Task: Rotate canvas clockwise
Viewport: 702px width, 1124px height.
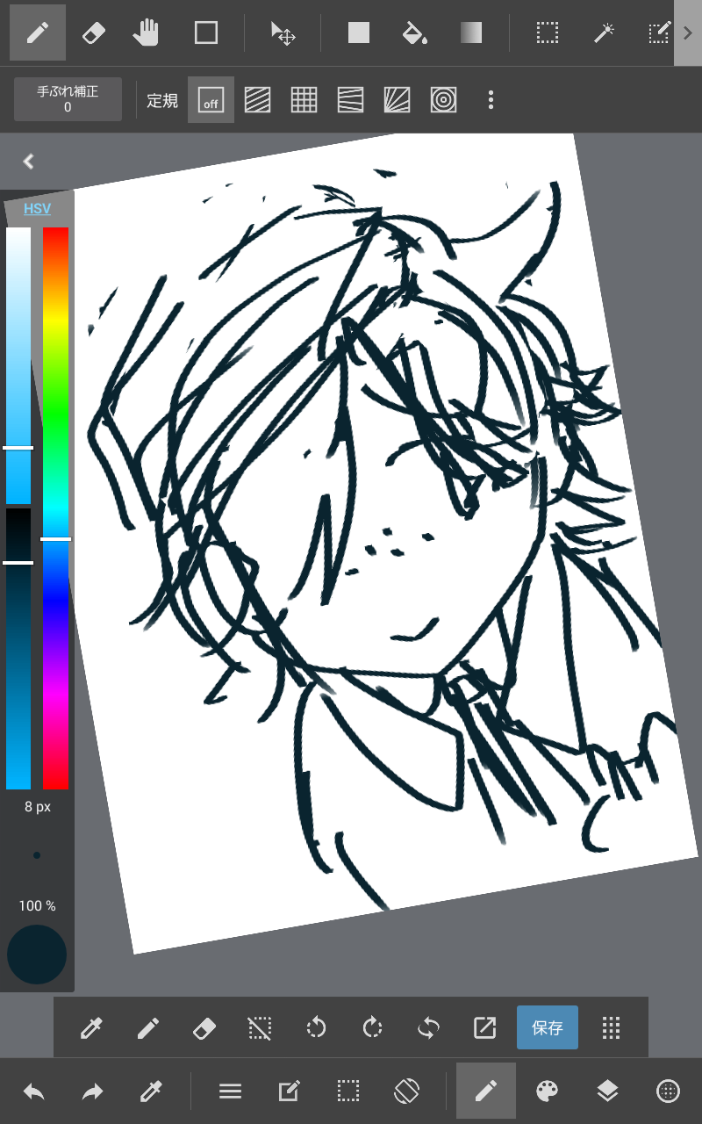Action: [372, 1027]
